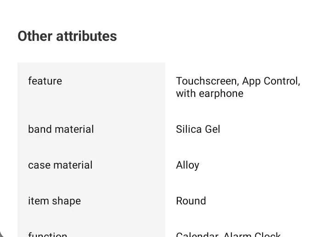The height and width of the screenshot is (237, 327).
Task: Click the case material label
Action: 60,165
